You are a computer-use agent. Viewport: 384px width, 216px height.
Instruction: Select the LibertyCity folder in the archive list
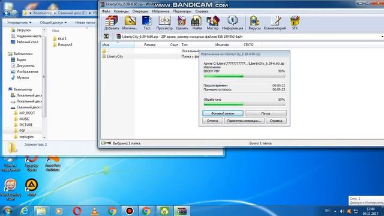click(113, 56)
